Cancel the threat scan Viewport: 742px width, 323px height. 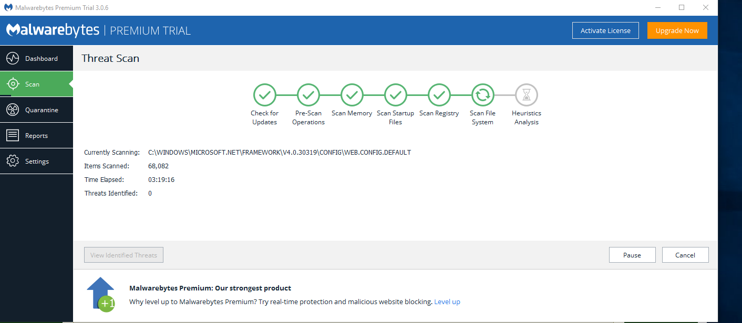tap(685, 255)
